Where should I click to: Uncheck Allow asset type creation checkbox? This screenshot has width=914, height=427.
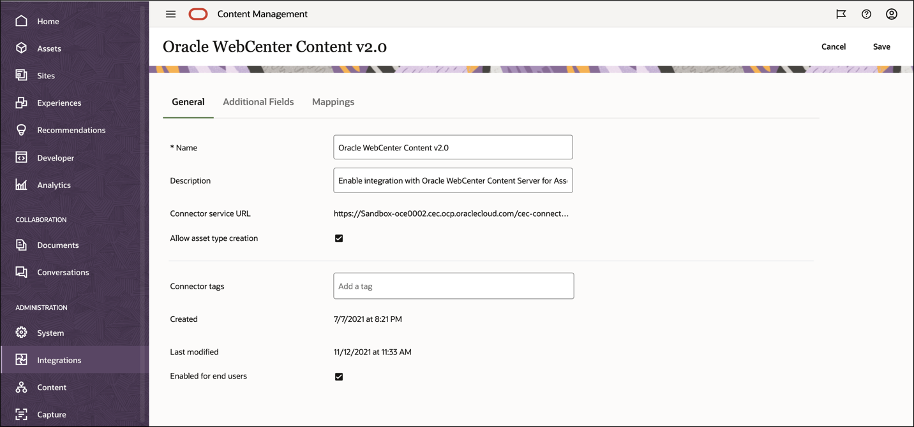[x=339, y=238]
